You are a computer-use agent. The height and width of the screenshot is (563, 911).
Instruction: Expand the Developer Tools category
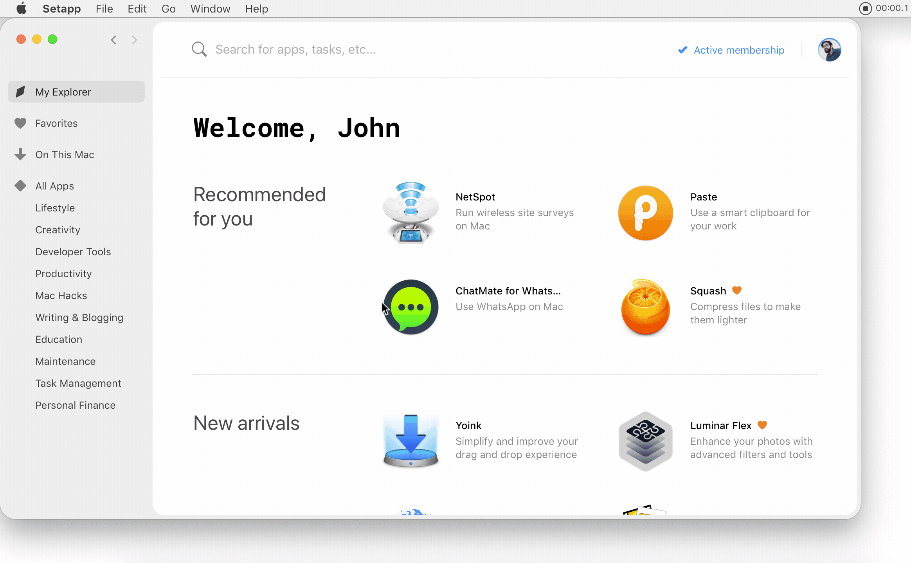tap(73, 251)
